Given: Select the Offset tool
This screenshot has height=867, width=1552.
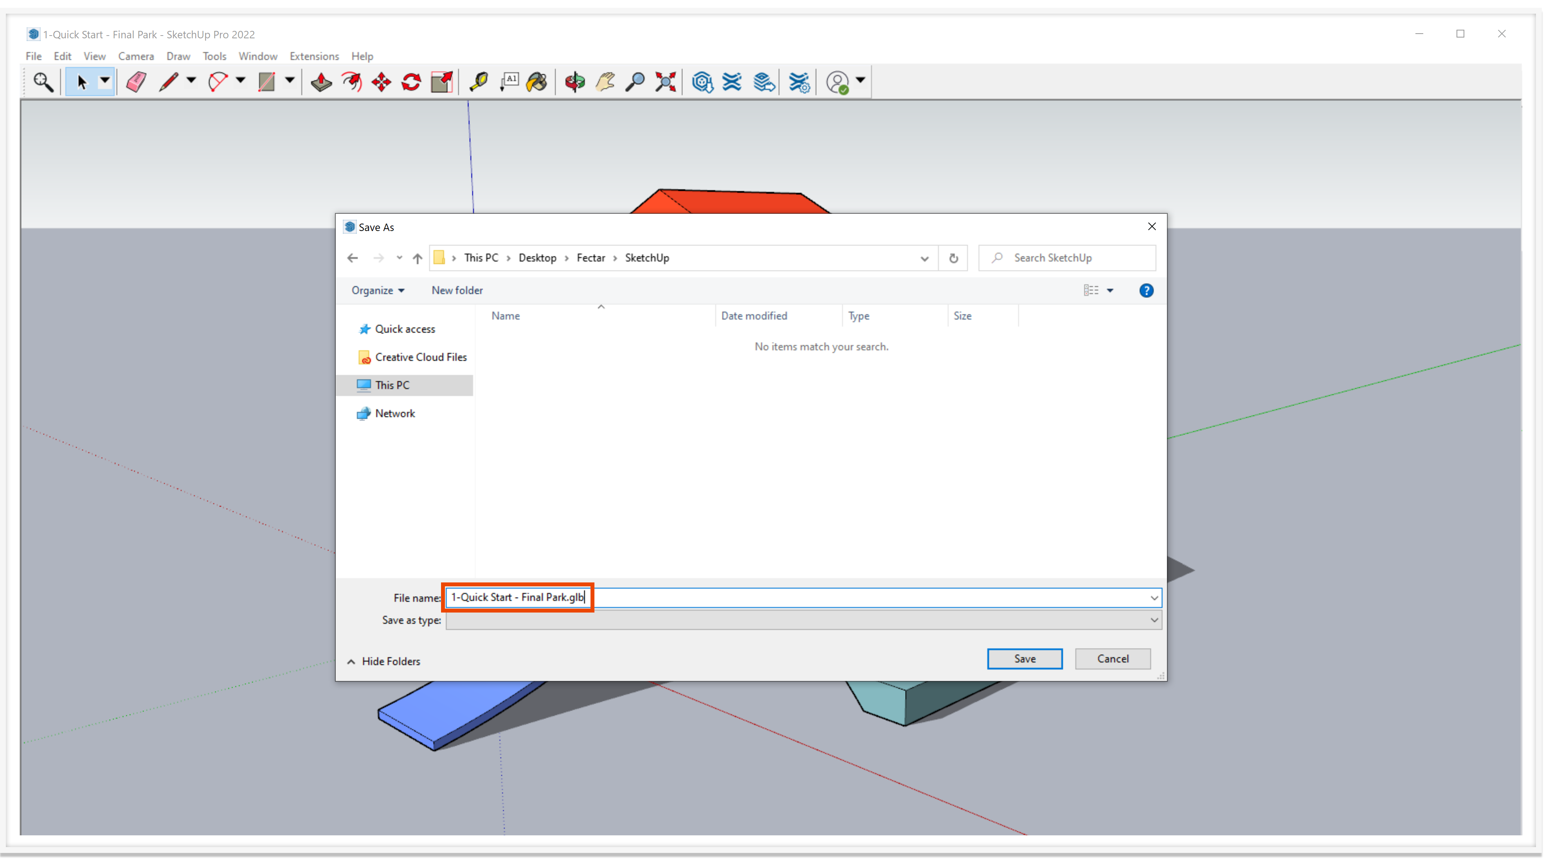Looking at the screenshot, I should pos(352,82).
